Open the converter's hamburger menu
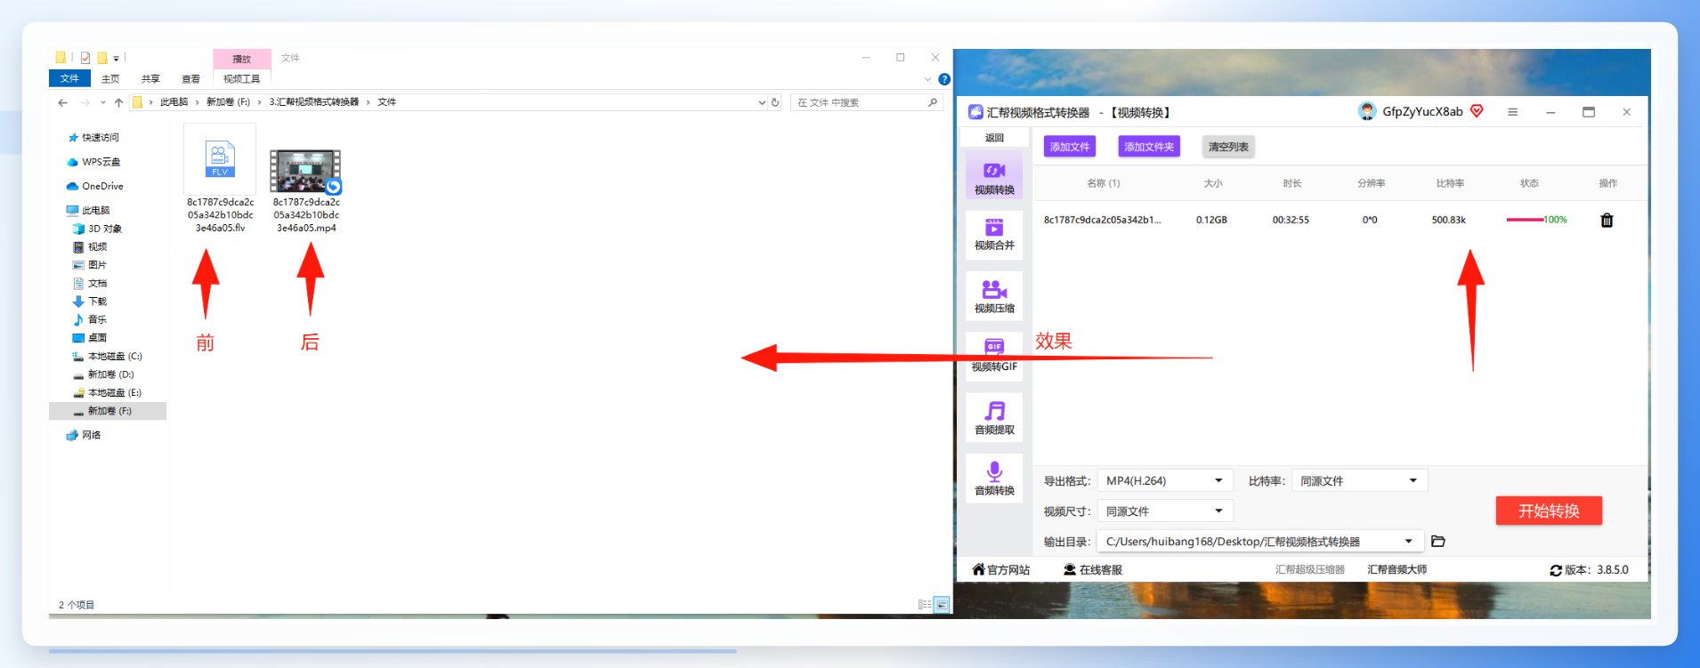Viewport: 1700px width, 668px height. pos(1512,112)
